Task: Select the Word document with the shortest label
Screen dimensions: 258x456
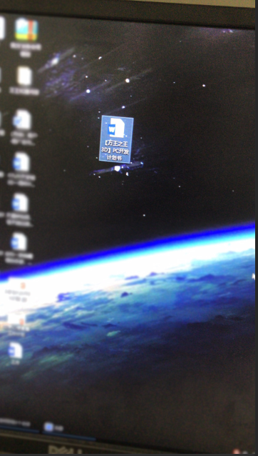Action: [x=16, y=353]
